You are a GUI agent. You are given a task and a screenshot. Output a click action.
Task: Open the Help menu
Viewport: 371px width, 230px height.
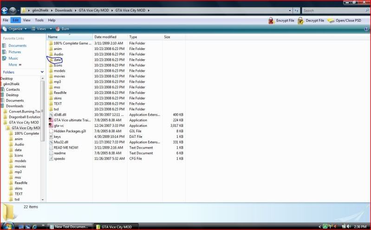[52, 20]
